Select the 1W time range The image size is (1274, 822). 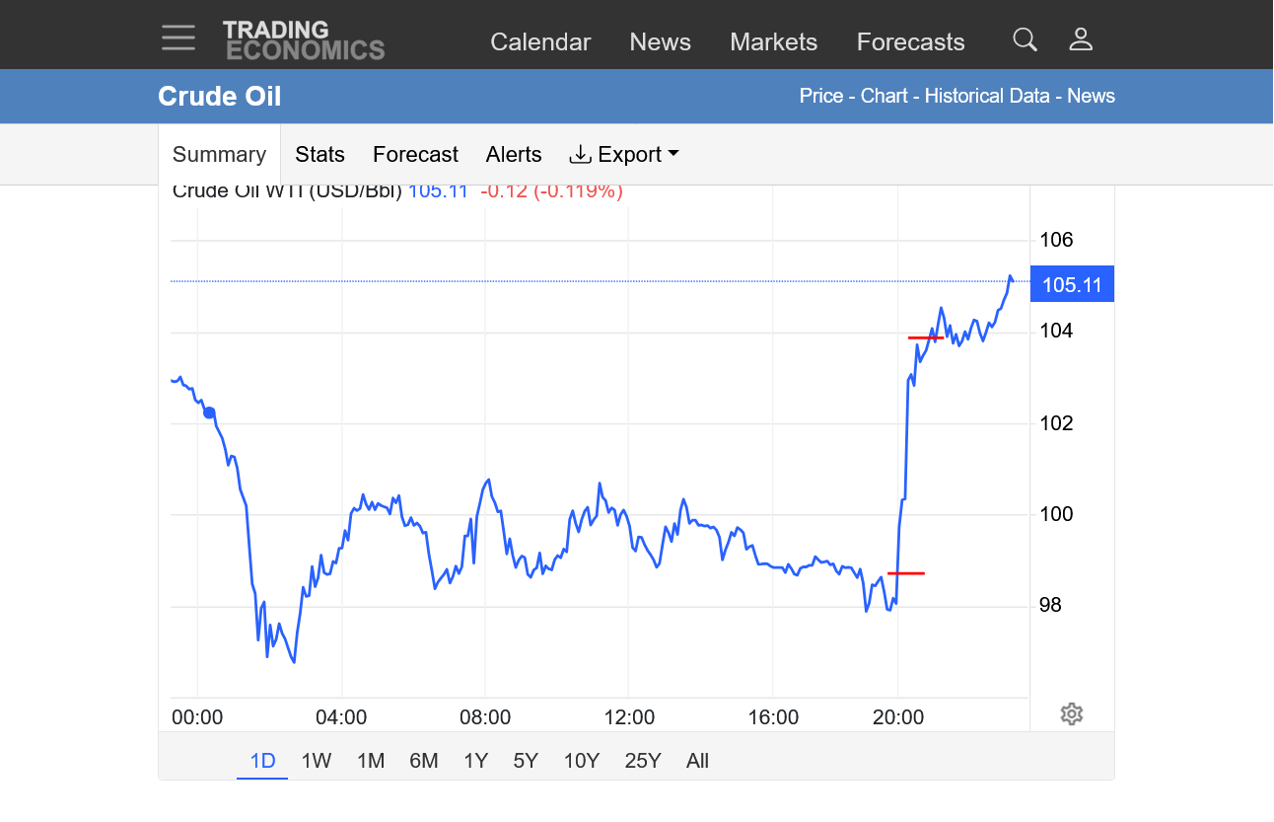tap(317, 761)
